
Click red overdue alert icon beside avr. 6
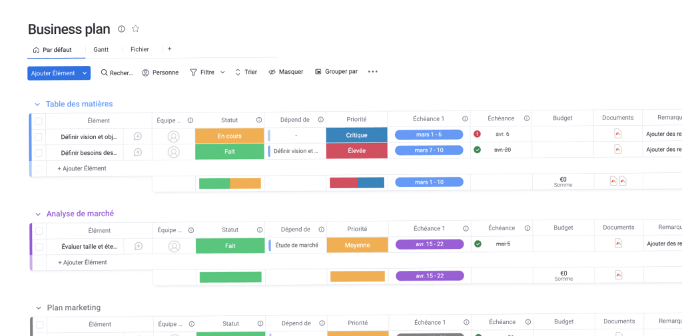point(477,134)
